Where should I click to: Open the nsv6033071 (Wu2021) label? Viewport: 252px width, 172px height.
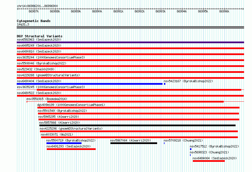pyautogui.click(x=57, y=134)
